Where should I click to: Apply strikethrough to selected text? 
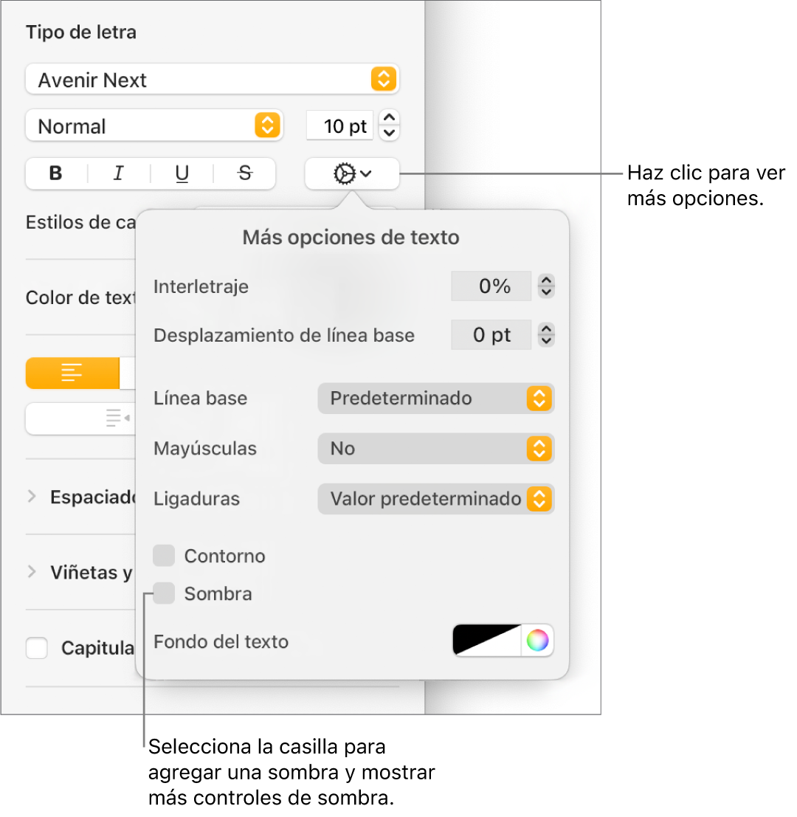(x=245, y=174)
